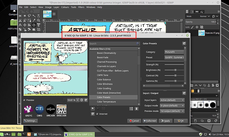The image size is (229, 137).
Task: Open Output mode dropdown In place (default)
Action: pos(172,106)
